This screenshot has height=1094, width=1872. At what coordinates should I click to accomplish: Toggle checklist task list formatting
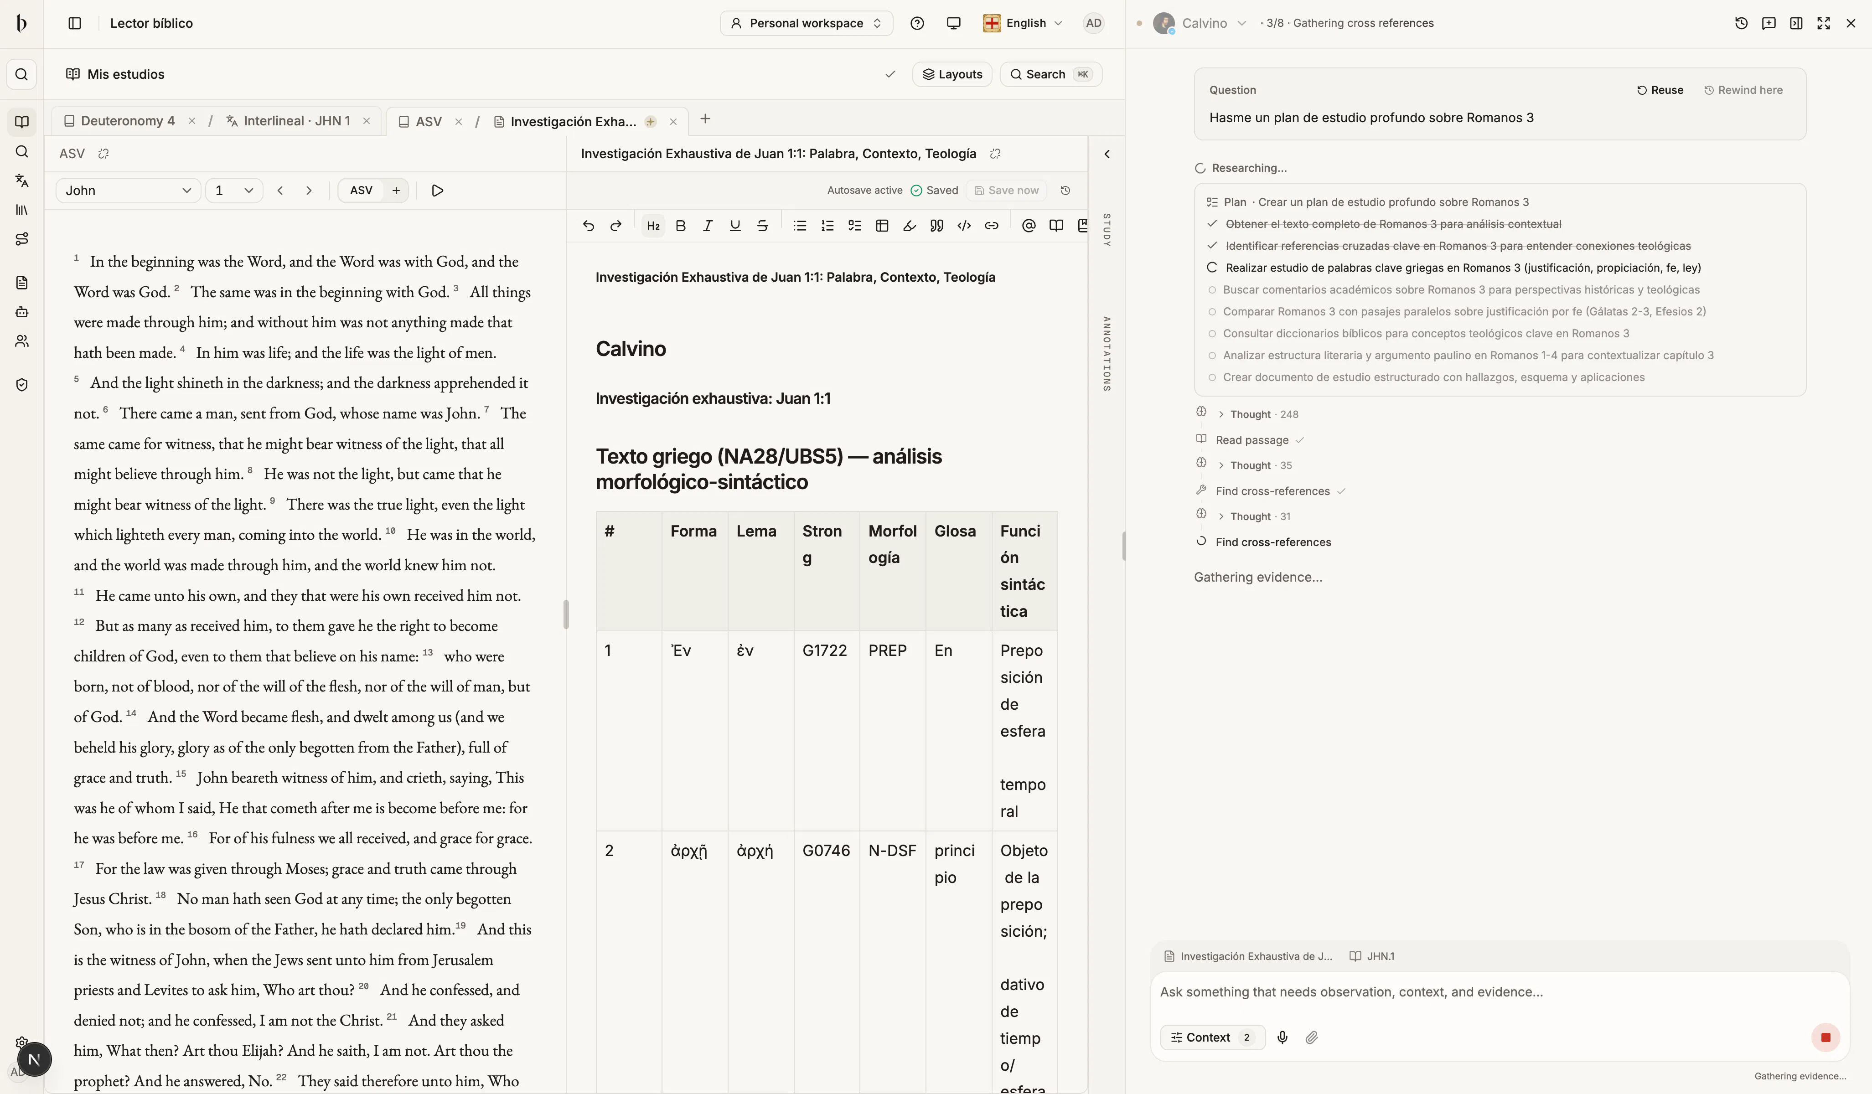[x=855, y=226]
